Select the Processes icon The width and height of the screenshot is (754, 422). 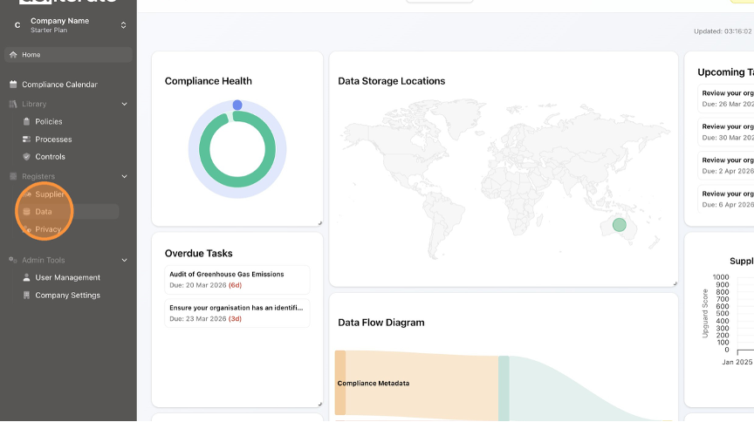pyautogui.click(x=26, y=140)
